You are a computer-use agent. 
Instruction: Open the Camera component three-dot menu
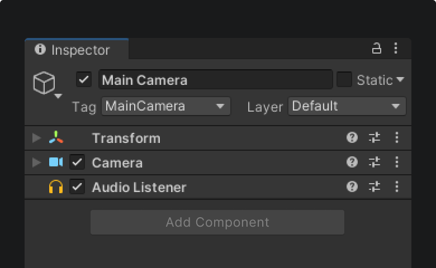tap(397, 162)
